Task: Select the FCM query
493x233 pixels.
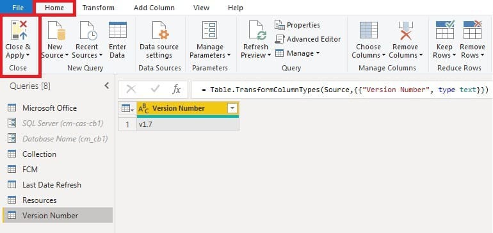Action: coord(58,170)
